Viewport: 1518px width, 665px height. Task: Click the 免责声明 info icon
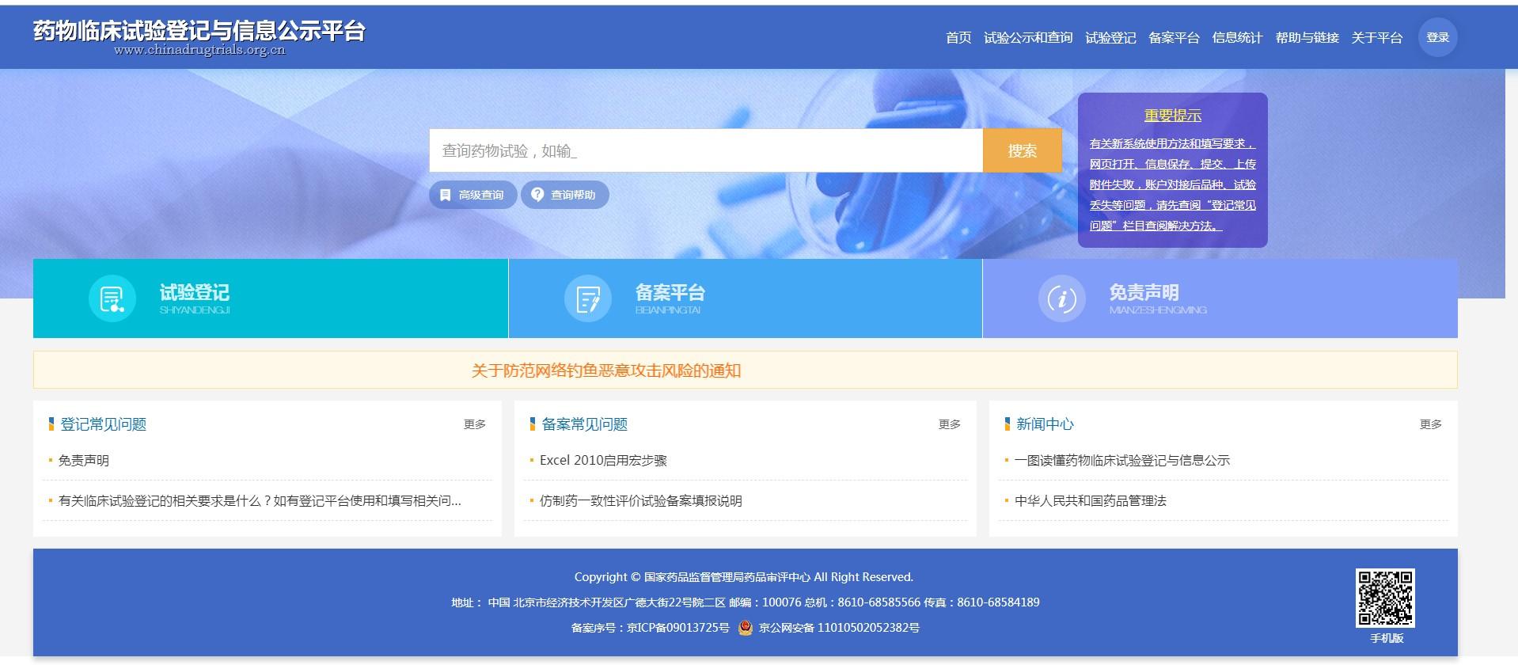pos(1061,298)
